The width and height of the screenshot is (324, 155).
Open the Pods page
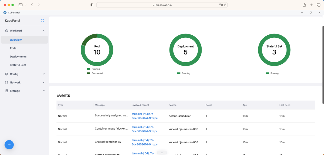pyautogui.click(x=13, y=48)
